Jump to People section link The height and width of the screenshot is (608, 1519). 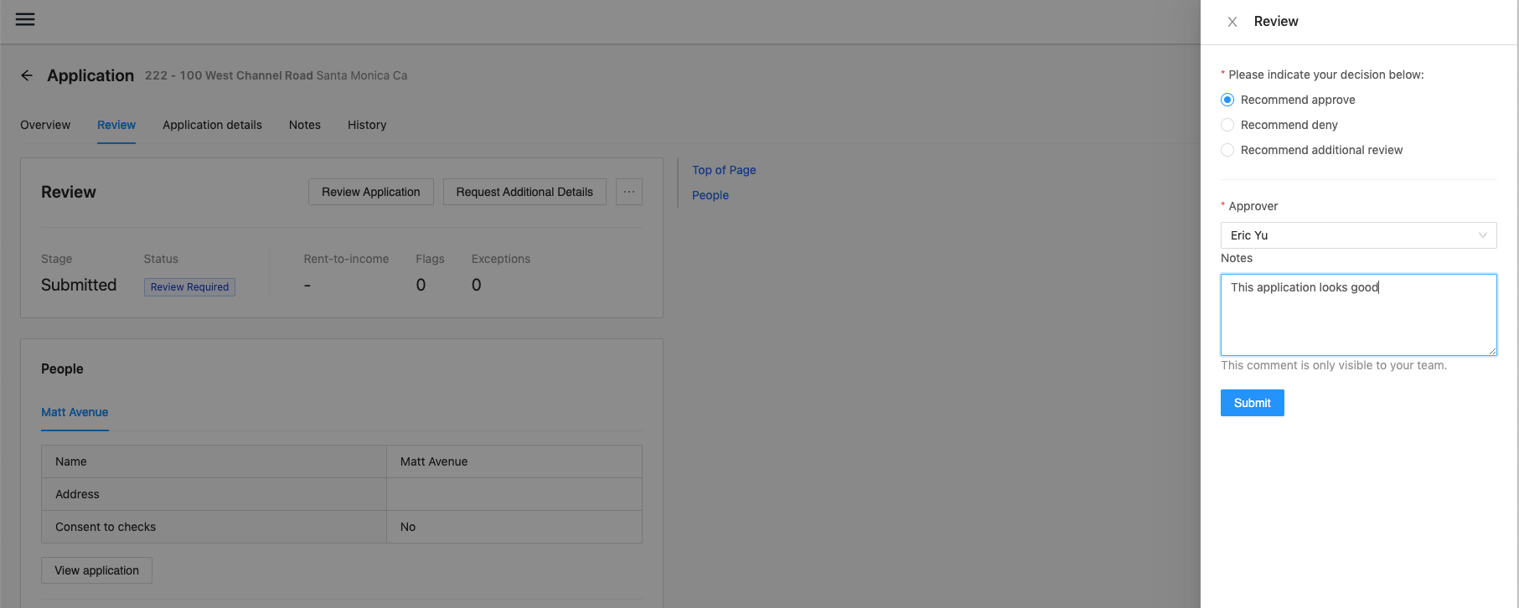point(710,195)
